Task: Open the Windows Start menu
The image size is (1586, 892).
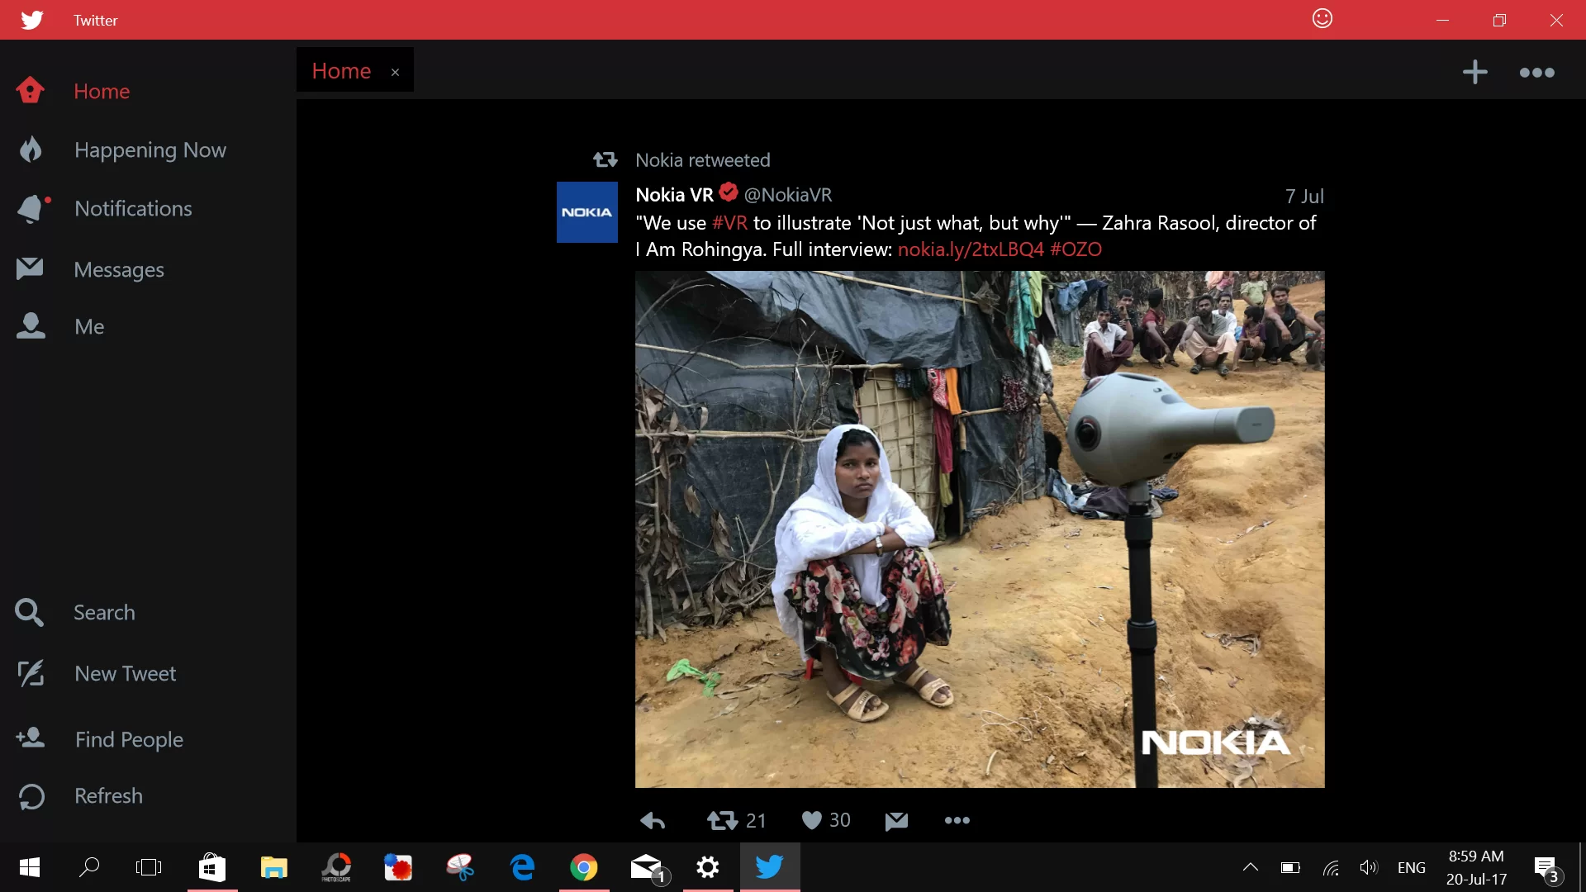Action: 30,867
